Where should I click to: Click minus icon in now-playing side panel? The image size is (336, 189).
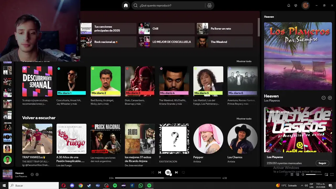pyautogui.click(x=324, y=98)
